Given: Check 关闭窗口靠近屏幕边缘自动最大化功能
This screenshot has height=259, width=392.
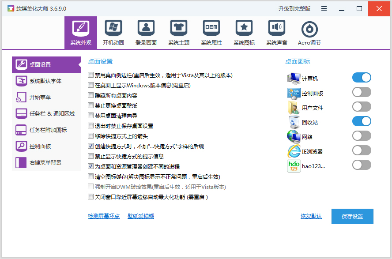Looking at the screenshot, I should (90, 197).
